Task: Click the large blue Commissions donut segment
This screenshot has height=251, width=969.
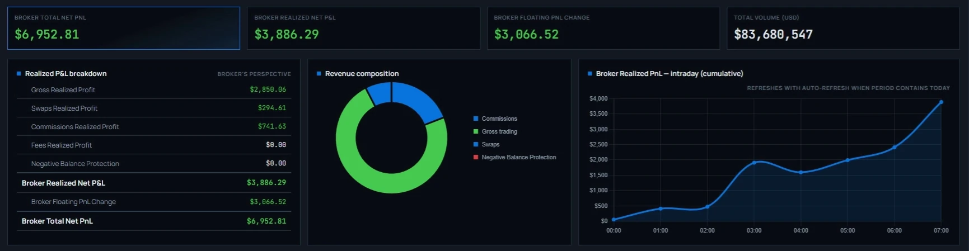Action: [x=419, y=99]
